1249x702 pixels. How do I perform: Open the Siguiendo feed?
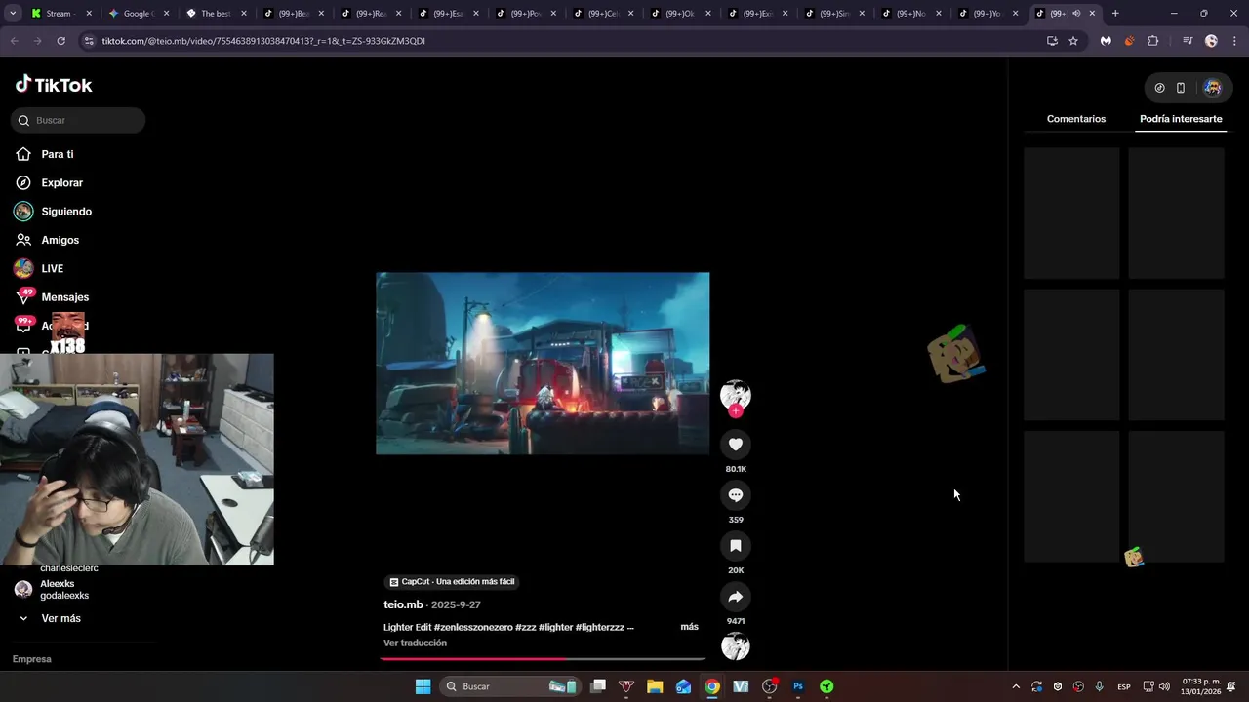[x=65, y=212]
